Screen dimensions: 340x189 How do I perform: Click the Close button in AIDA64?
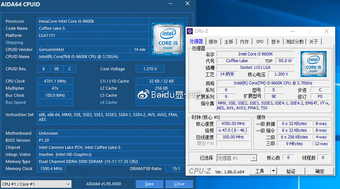tap(179, 184)
